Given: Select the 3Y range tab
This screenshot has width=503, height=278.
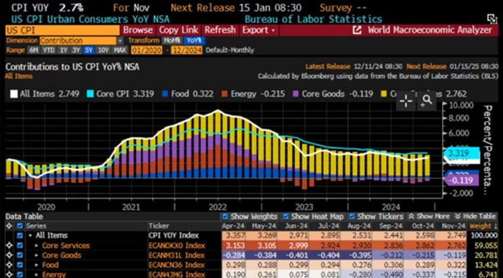Looking at the screenshot, I should click(76, 50).
